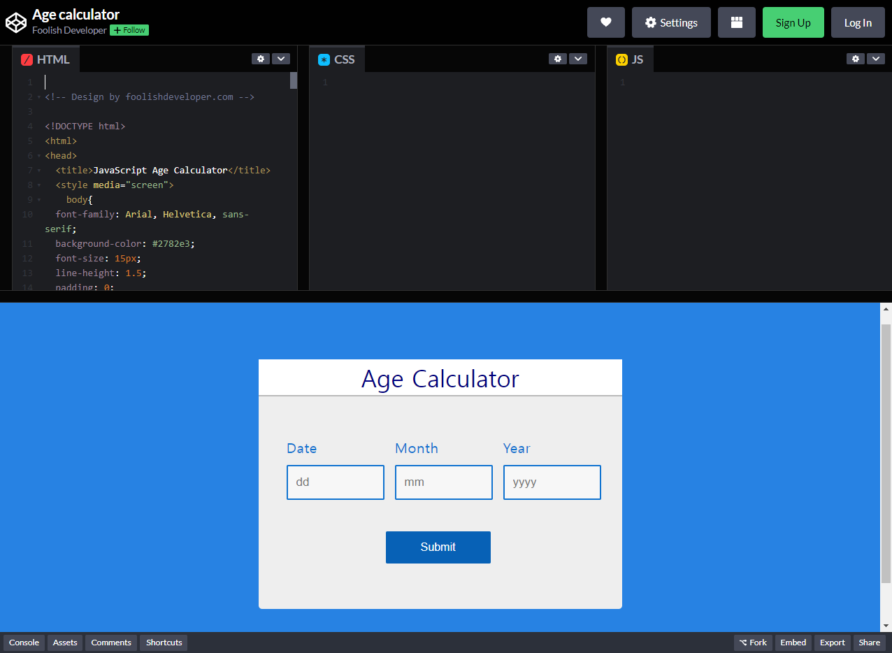Image resolution: width=892 pixels, height=653 pixels.
Task: Click the Date dd input field
Action: pyautogui.click(x=335, y=482)
